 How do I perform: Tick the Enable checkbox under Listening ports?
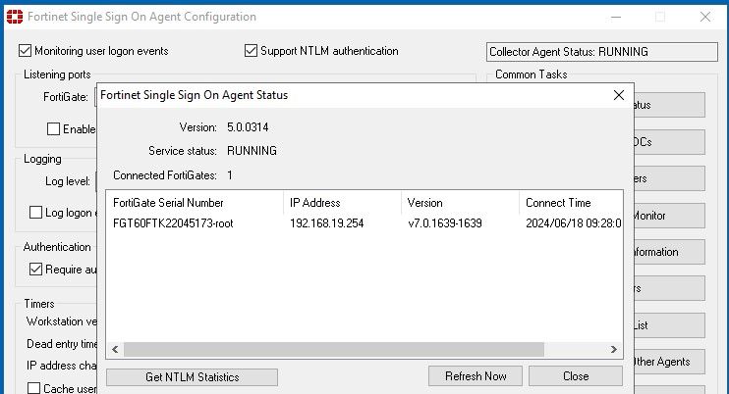coord(54,128)
